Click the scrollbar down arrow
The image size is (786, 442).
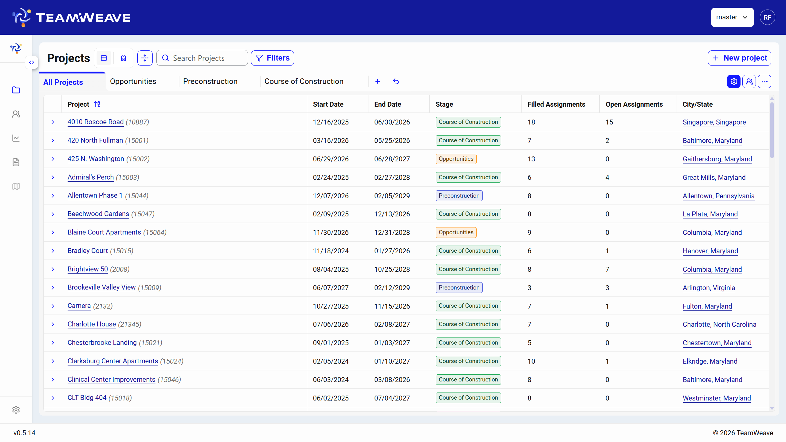(x=772, y=408)
